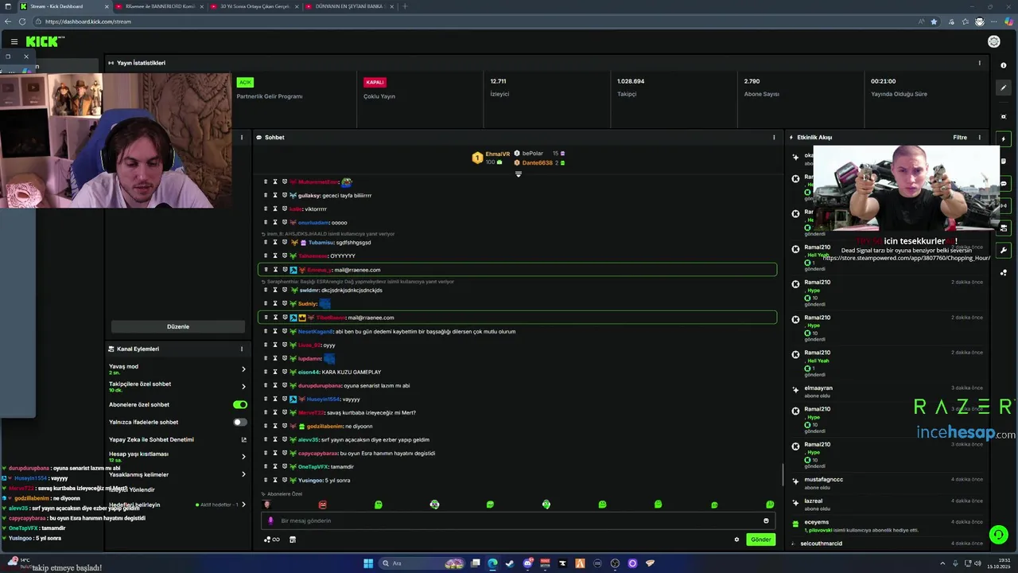Click EhmalVR at top of chat leaderboard
1018x573 pixels.
click(x=497, y=154)
